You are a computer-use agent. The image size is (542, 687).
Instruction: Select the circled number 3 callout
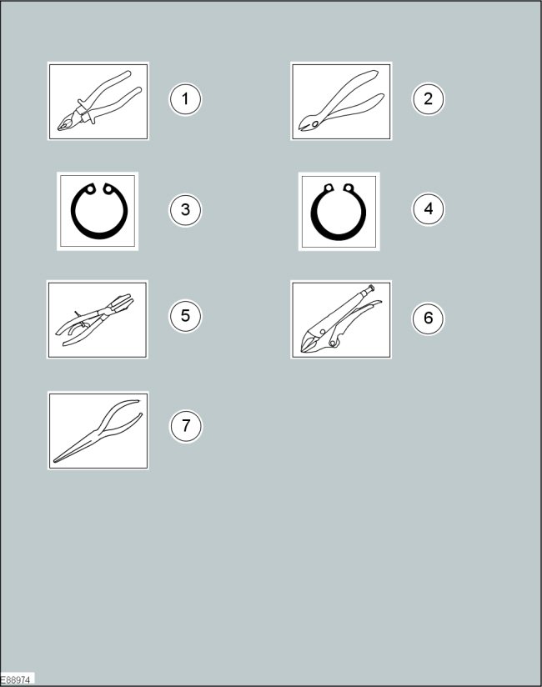(185, 209)
